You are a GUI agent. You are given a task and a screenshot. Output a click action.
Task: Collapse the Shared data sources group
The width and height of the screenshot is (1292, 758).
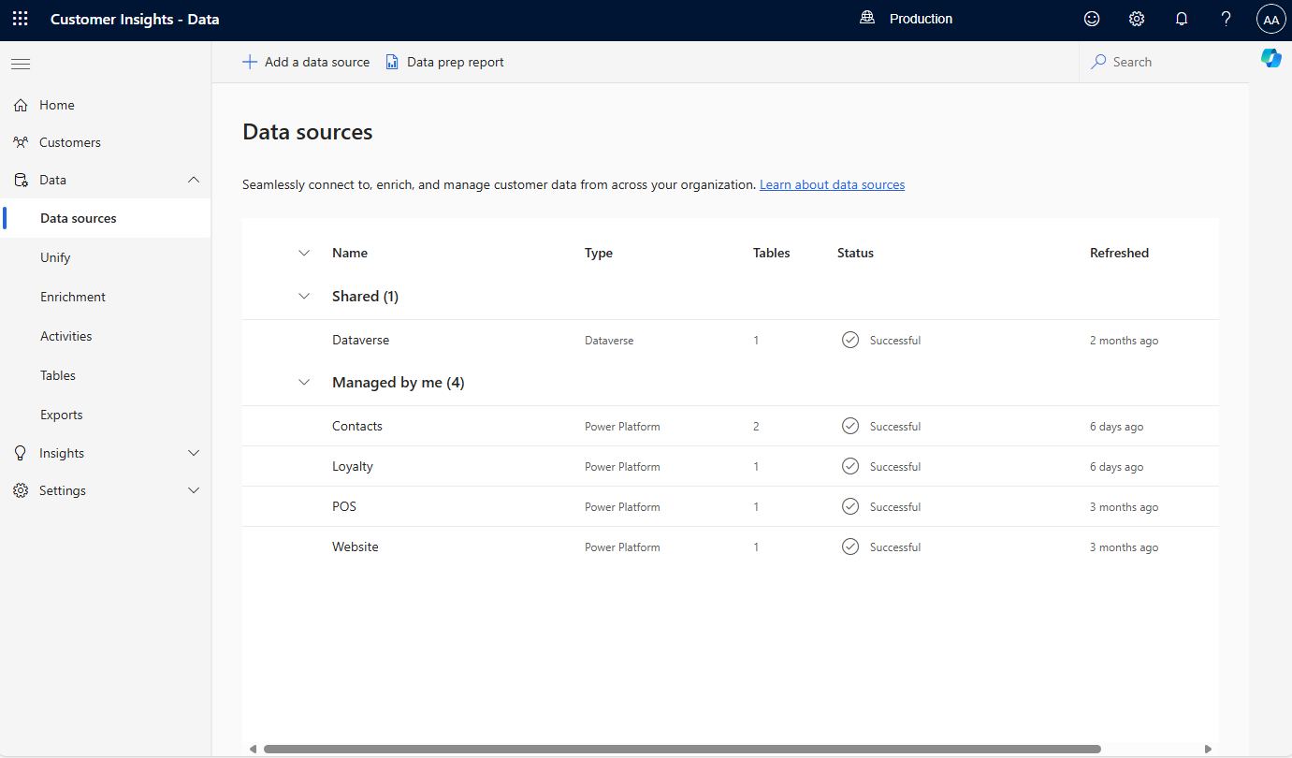(x=304, y=296)
